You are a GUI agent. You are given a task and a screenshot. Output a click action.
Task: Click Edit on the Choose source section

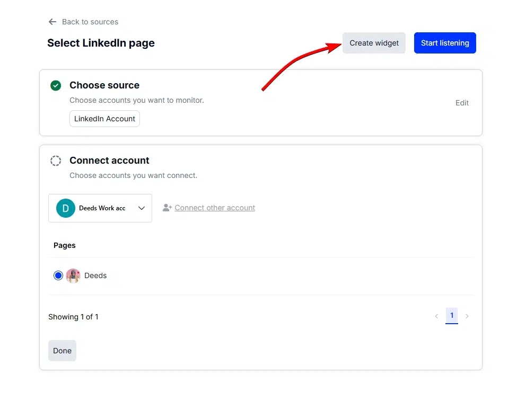461,103
